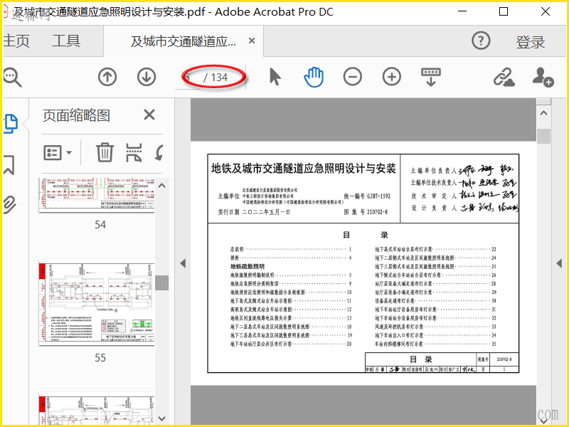
Task: Close the open document tab
Action: [x=252, y=41]
